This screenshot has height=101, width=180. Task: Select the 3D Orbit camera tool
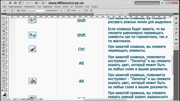pyautogui.click(x=4, y=81)
